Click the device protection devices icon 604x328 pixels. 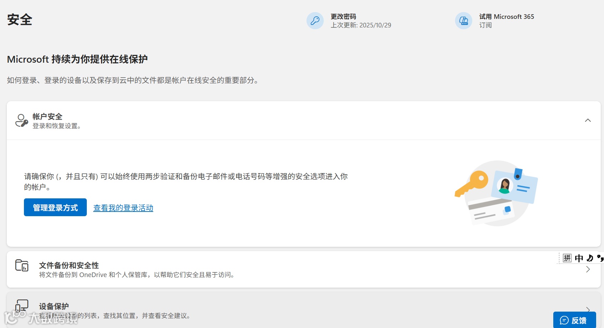(x=22, y=306)
